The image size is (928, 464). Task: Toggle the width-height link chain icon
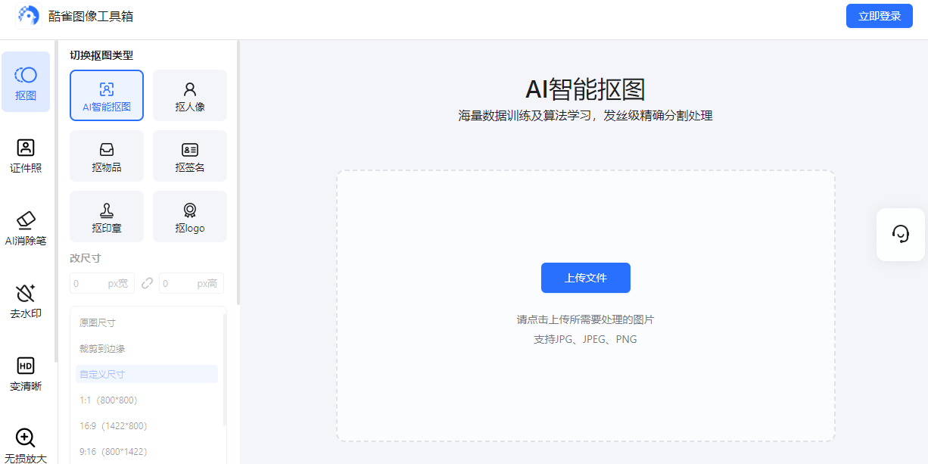[x=147, y=282]
